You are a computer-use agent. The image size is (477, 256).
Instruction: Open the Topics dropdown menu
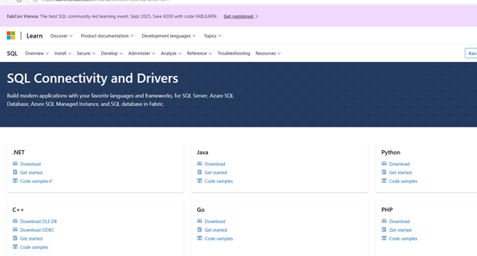(x=213, y=36)
